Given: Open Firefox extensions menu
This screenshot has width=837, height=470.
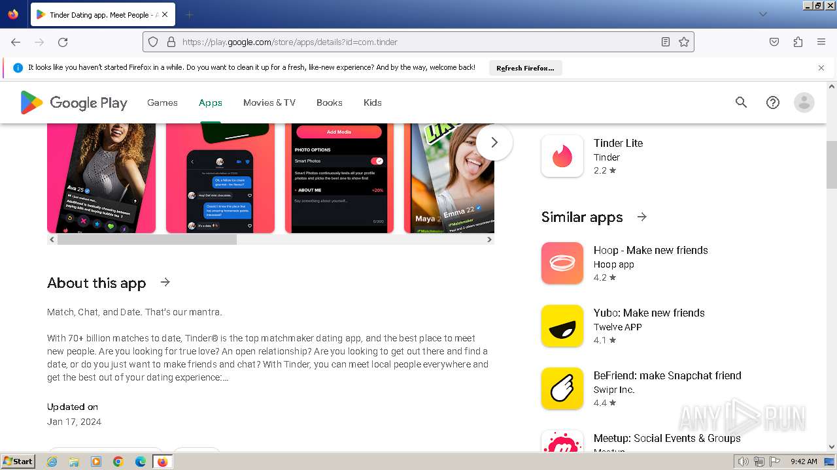Looking at the screenshot, I should coord(798,42).
